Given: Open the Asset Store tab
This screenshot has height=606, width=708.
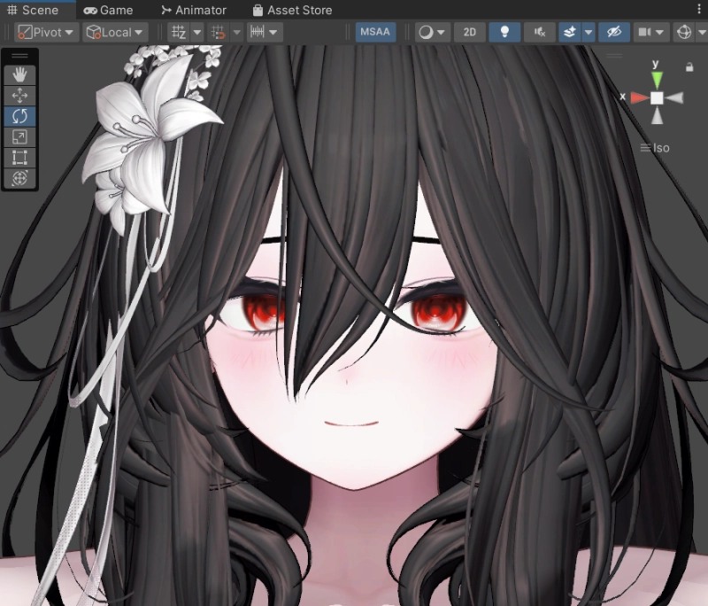Looking at the screenshot, I should (x=292, y=10).
